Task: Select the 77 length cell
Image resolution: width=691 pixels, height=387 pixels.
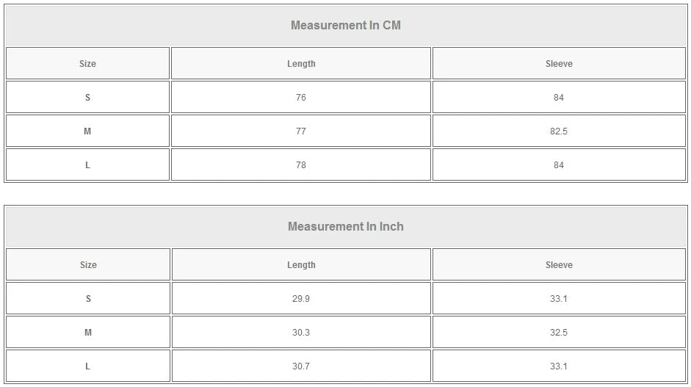Action: tap(301, 131)
